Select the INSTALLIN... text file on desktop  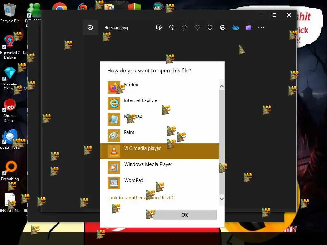pyautogui.click(x=10, y=203)
